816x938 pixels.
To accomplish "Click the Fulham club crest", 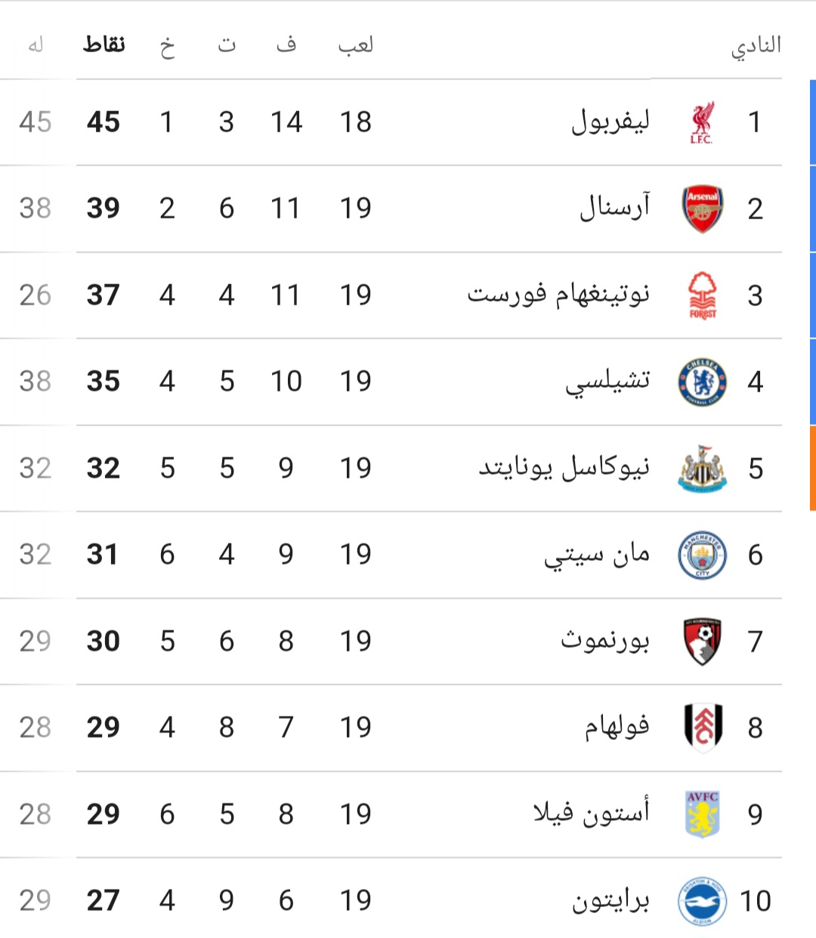I will (x=703, y=728).
